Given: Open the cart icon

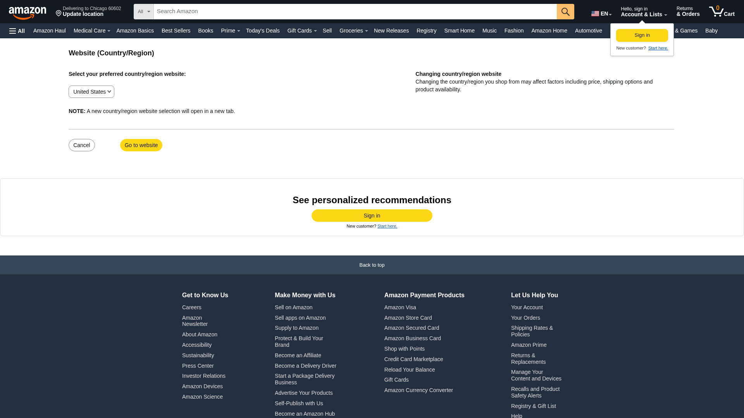Looking at the screenshot, I should tap(722, 12).
